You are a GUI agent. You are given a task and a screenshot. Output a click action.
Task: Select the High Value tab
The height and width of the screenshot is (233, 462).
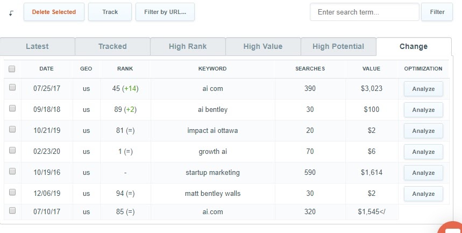[x=263, y=47]
